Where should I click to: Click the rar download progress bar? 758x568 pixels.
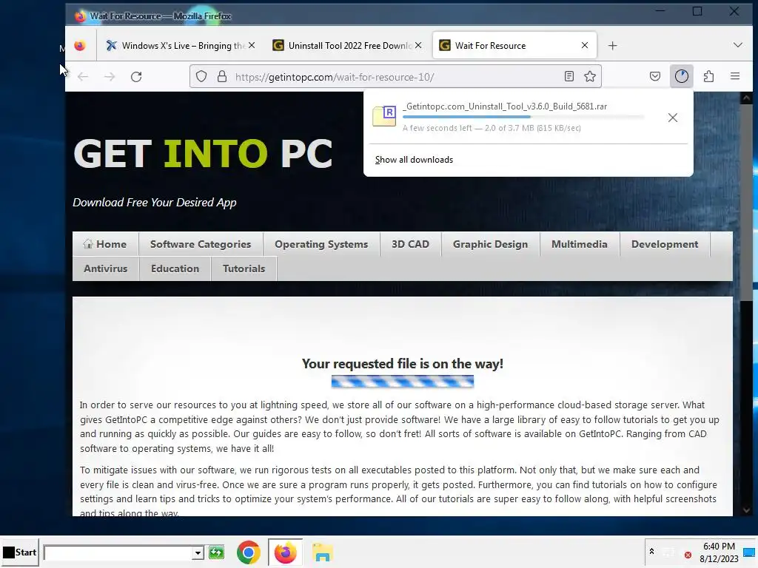pos(523,117)
